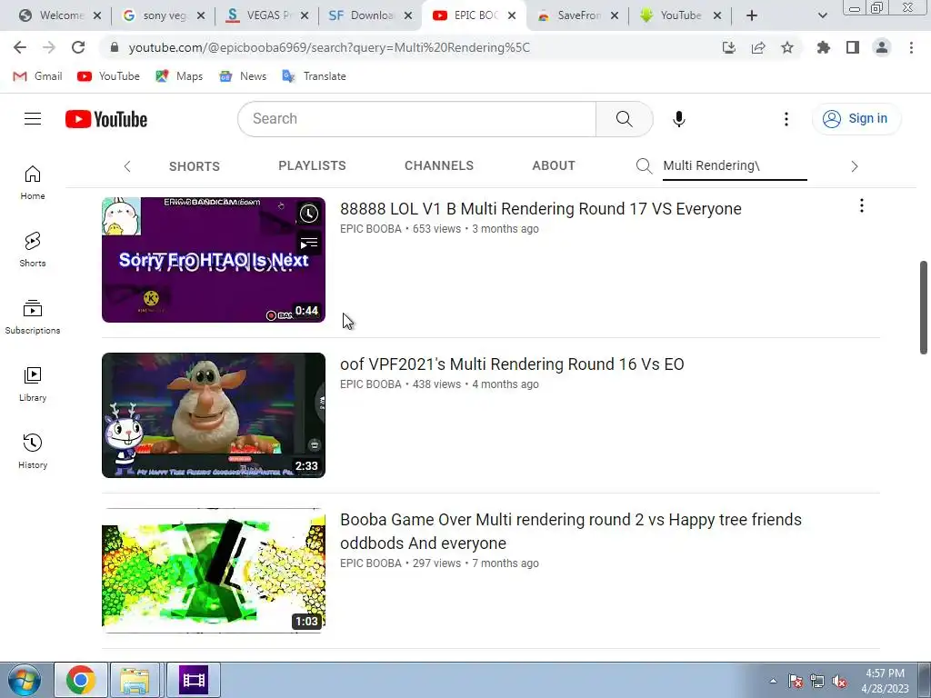Switch to the VEGAS Pro browser tab
Image resolution: width=931 pixels, height=698 pixels.
[266, 15]
